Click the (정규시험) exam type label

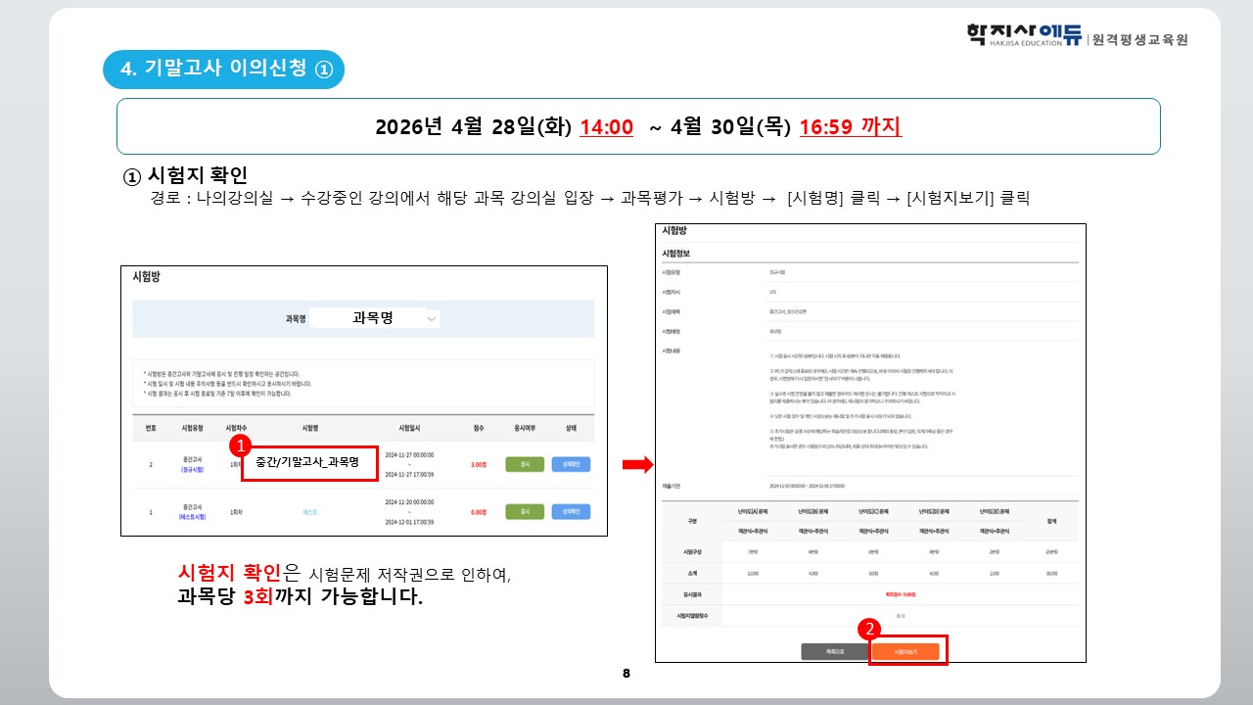coord(193,470)
